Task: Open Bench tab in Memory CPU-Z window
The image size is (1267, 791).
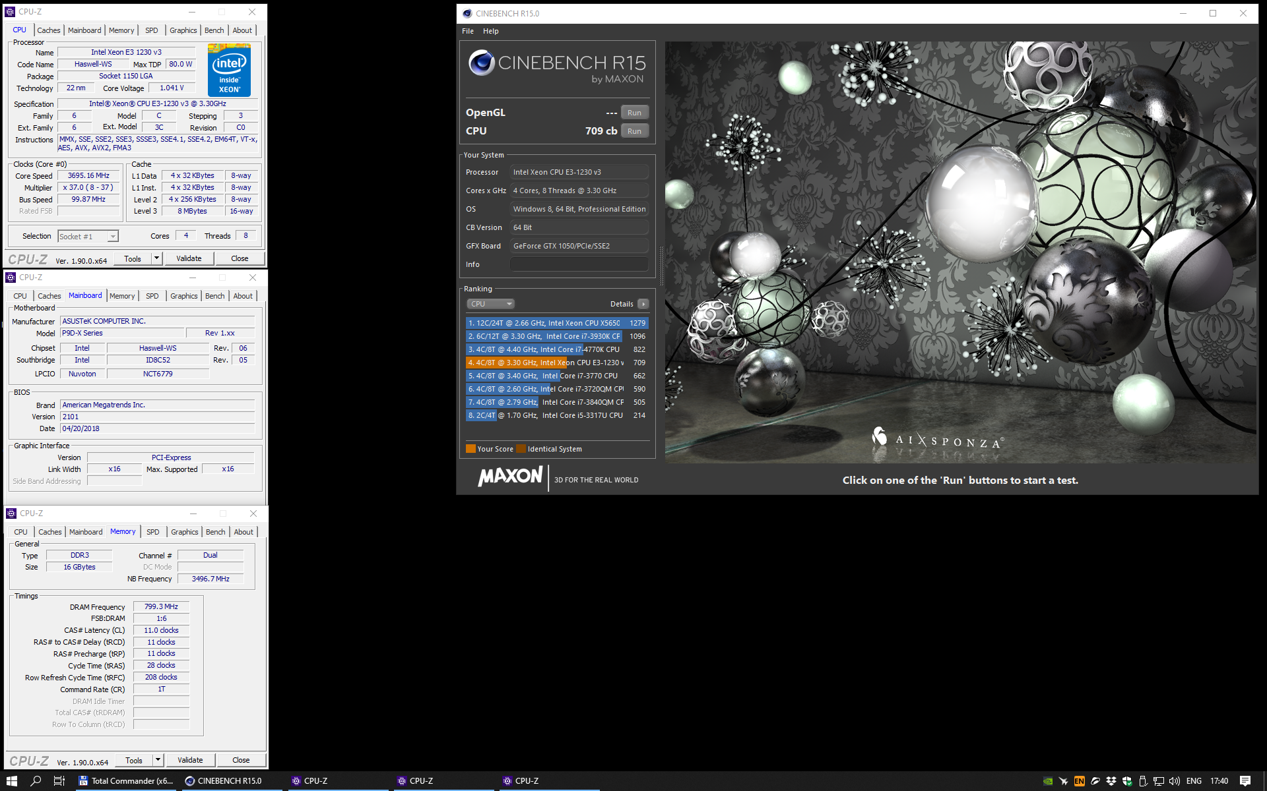Action: tap(216, 532)
